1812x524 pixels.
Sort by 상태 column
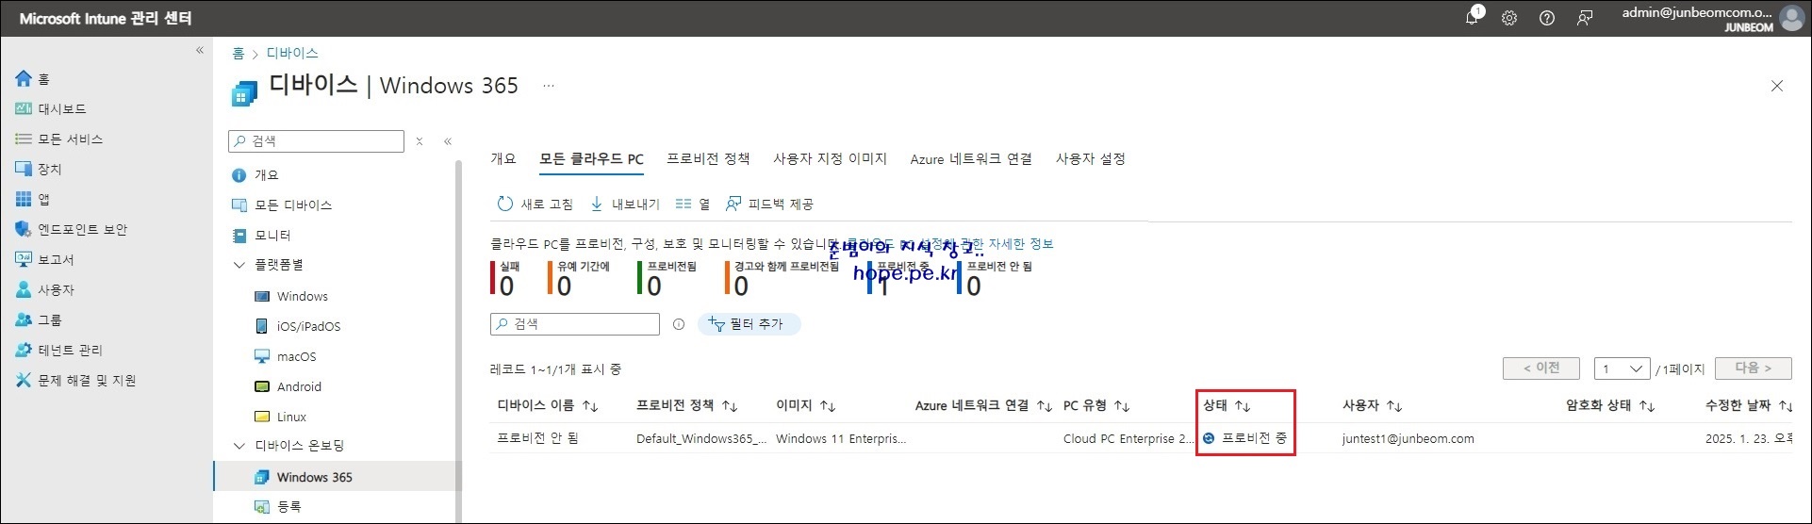click(x=1227, y=406)
